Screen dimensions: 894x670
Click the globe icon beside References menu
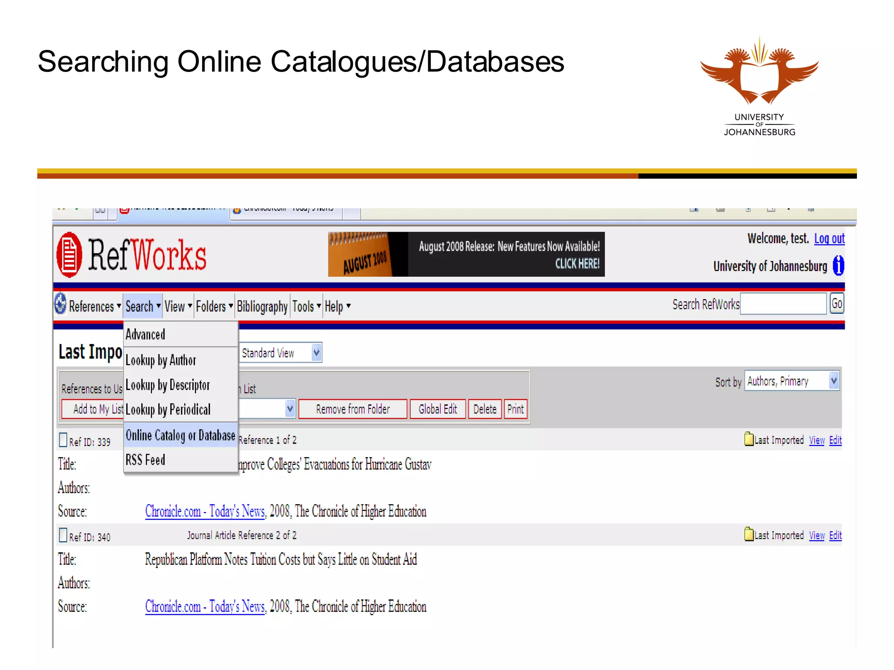coord(60,304)
